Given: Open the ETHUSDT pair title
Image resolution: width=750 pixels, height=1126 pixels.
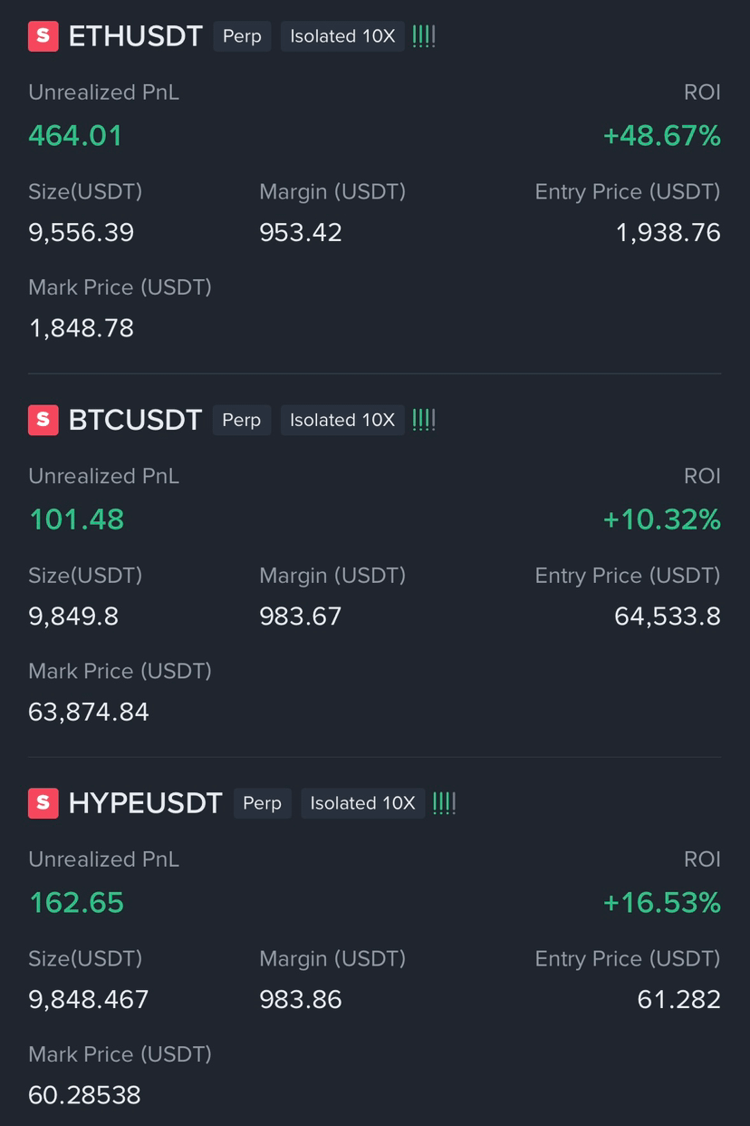Looking at the screenshot, I should pos(135,36).
